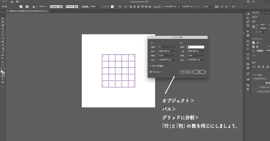Switch to the プロパティ tab
The height and width of the screenshot is (141, 270).
(x=256, y=12)
